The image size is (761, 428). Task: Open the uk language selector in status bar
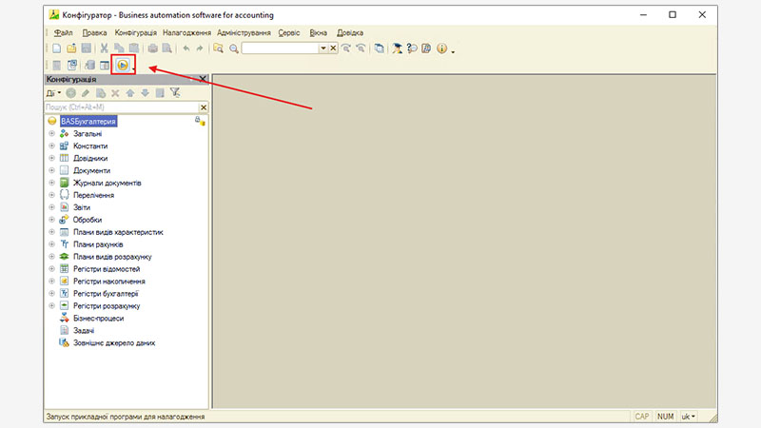pos(688,417)
